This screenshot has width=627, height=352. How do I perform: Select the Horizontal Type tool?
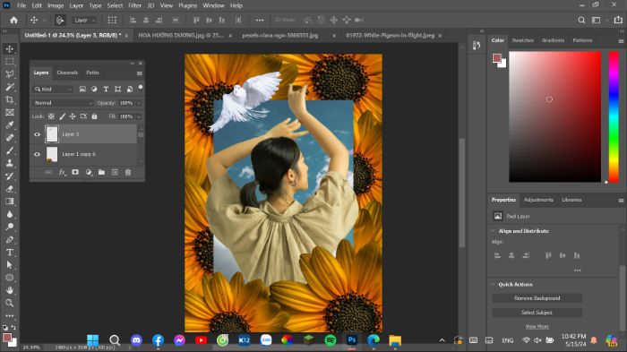click(10, 253)
